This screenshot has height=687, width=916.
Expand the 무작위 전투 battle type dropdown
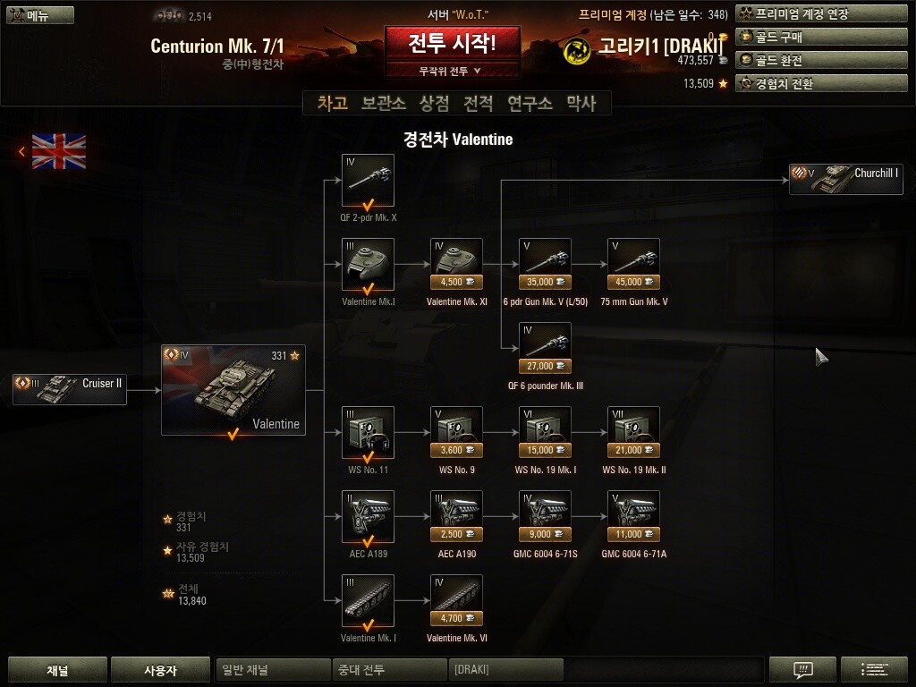coord(452,71)
